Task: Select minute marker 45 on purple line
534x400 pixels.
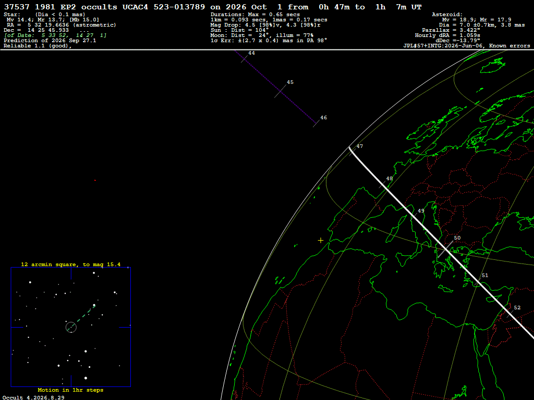Action: click(x=290, y=82)
